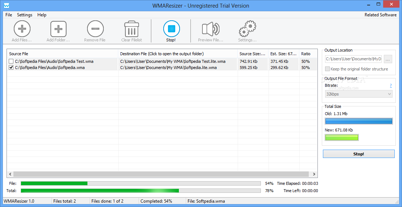
Task: Click the bitrate help question mark link
Action: click(391, 86)
